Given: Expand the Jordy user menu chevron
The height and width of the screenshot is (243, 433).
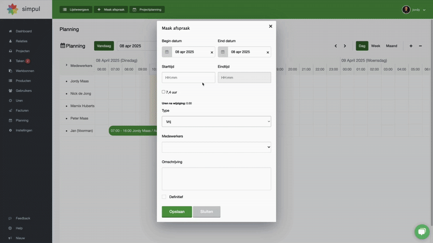Looking at the screenshot, I should [424, 10].
